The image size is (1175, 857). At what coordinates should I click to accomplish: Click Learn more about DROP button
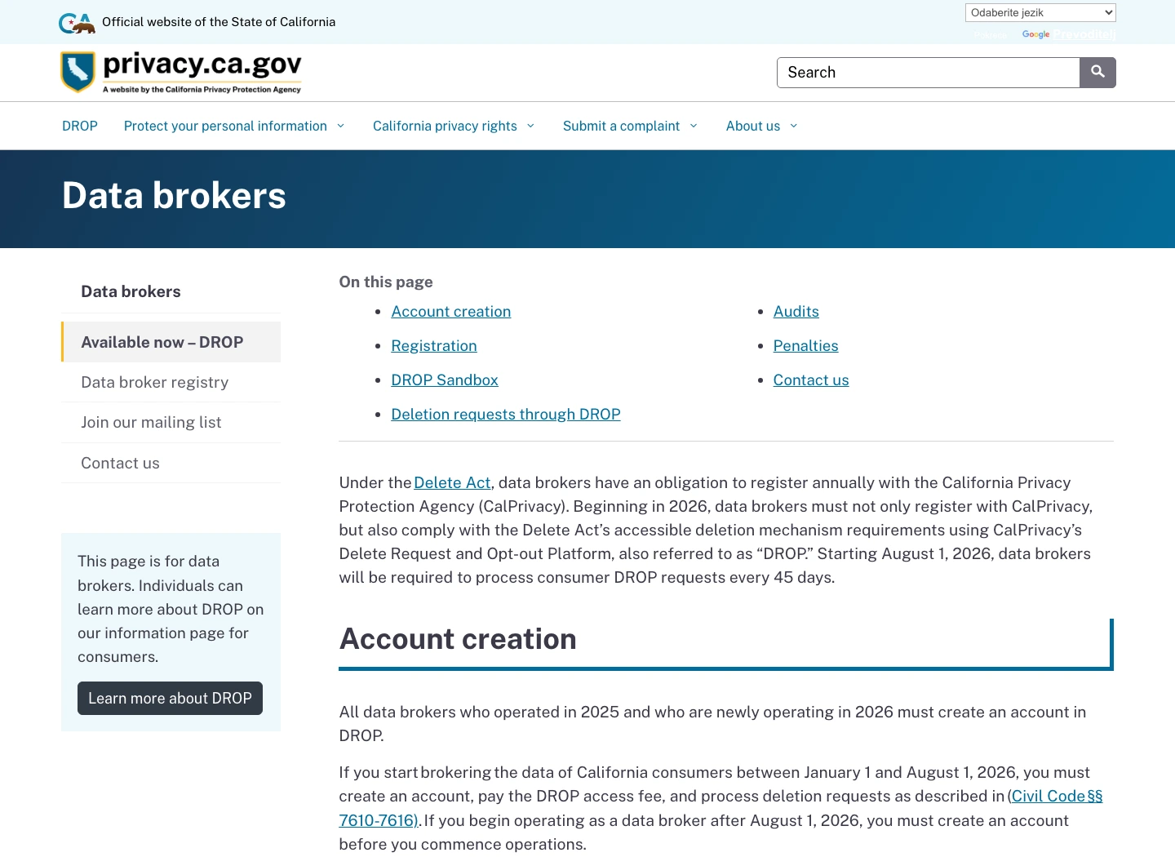[170, 699]
